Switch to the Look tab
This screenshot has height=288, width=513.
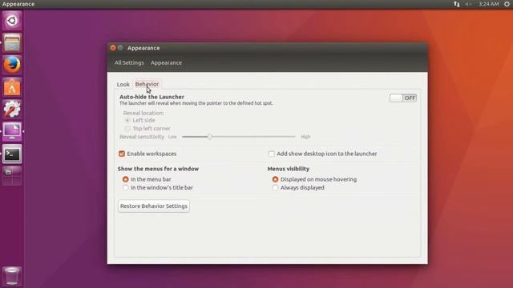point(123,84)
